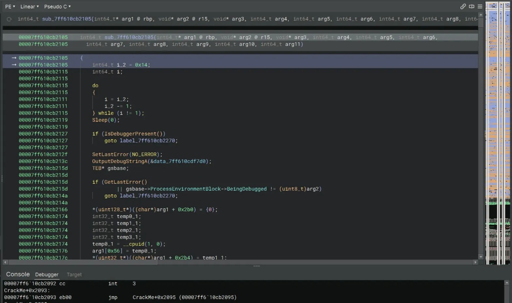Click the refresh icon beside function signature
The width and height of the screenshot is (512, 303).
click(9, 19)
